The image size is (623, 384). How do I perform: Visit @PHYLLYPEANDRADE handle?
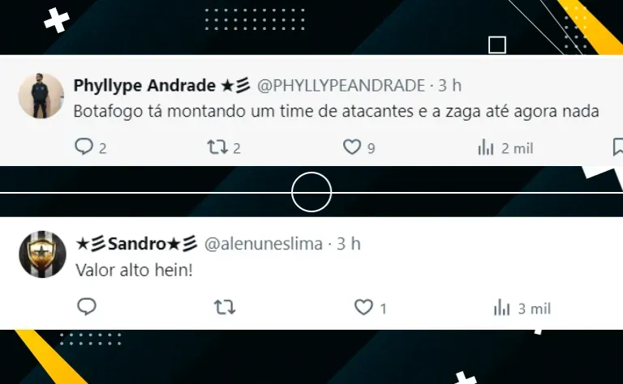[x=341, y=86]
